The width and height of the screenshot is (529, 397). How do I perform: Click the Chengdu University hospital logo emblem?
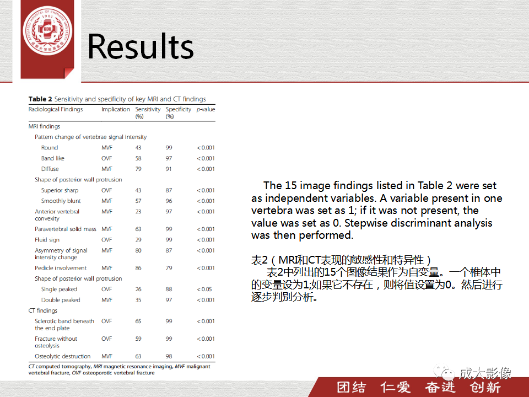[x=47, y=30]
